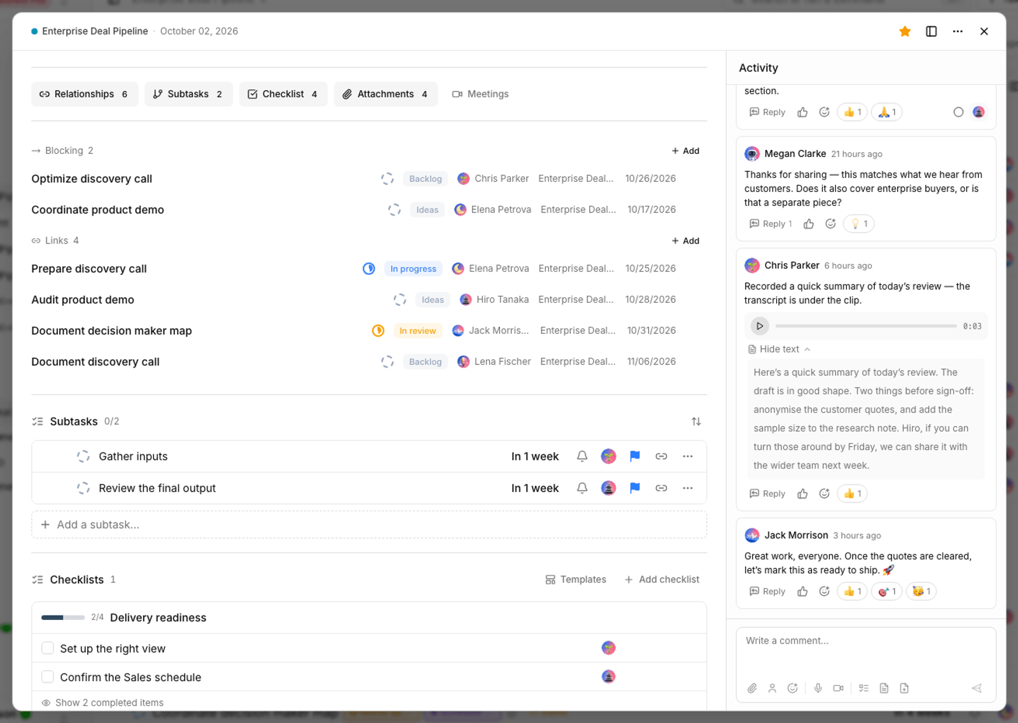Attach a file using the paperclip icon

(752, 688)
